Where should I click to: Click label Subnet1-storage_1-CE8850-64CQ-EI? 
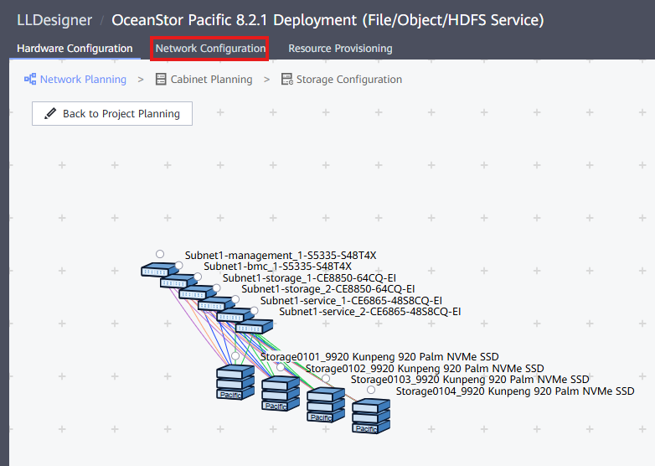tap(310, 278)
